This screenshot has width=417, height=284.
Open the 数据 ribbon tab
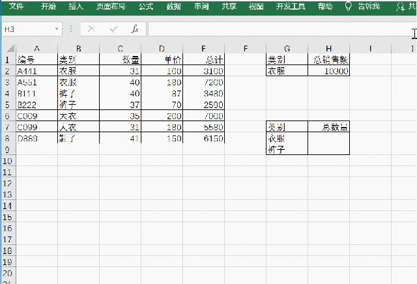[174, 7]
